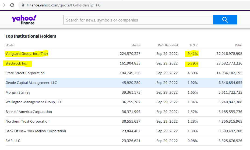The image size is (250, 150).
Task: Click value 5,611,722,722
Action: (230, 92)
